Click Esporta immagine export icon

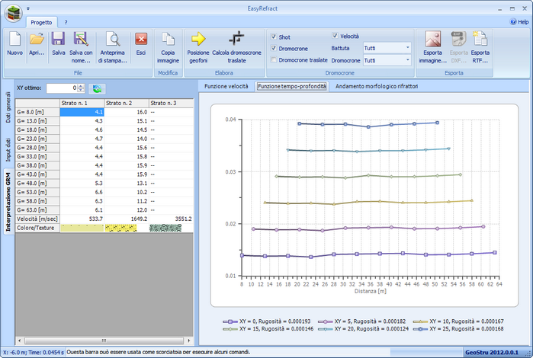coord(432,39)
